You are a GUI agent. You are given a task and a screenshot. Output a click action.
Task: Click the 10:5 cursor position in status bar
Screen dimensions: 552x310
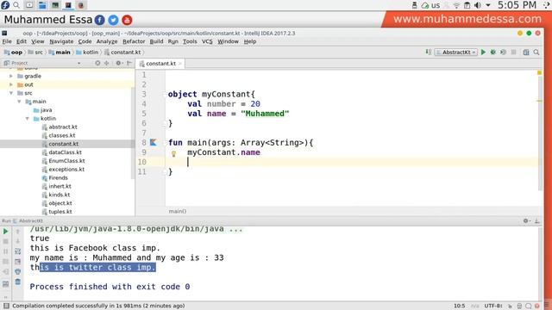(x=460, y=306)
